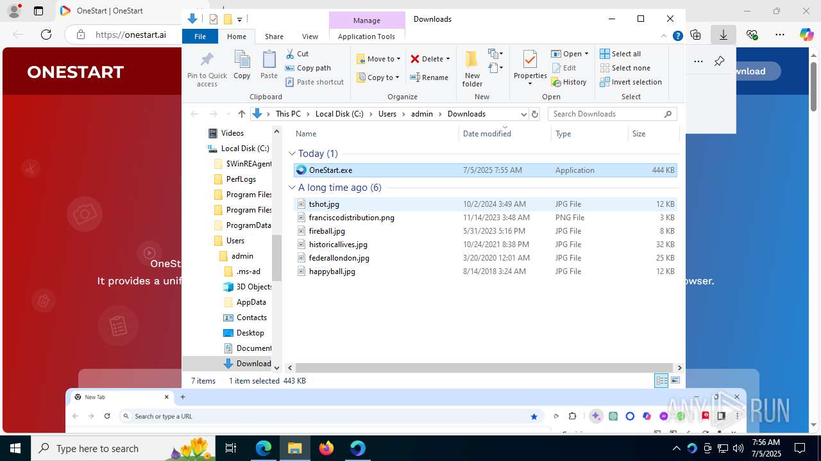Click Edge Copilot icon
This screenshot has width=821, height=461.
tap(806, 35)
